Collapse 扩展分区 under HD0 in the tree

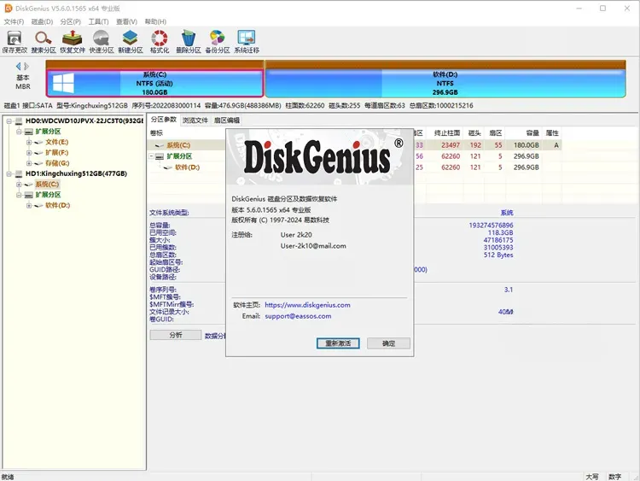click(x=19, y=132)
